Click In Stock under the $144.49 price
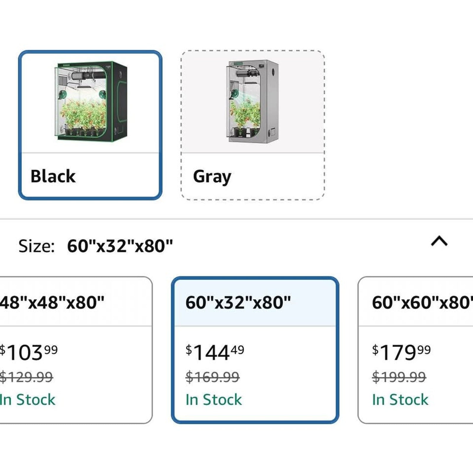 tap(214, 400)
